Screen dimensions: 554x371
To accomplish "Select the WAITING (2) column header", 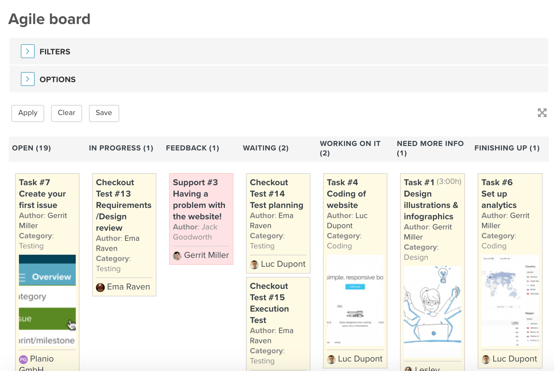I will [x=266, y=148].
